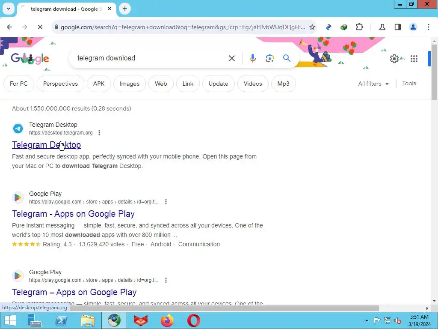This screenshot has height=329, width=438.
Task: Select the Mp3 filter chip
Action: tap(283, 84)
